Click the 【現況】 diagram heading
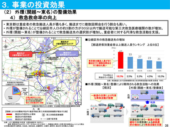Screen dimensions: 170x127 (x=102, y=87)
